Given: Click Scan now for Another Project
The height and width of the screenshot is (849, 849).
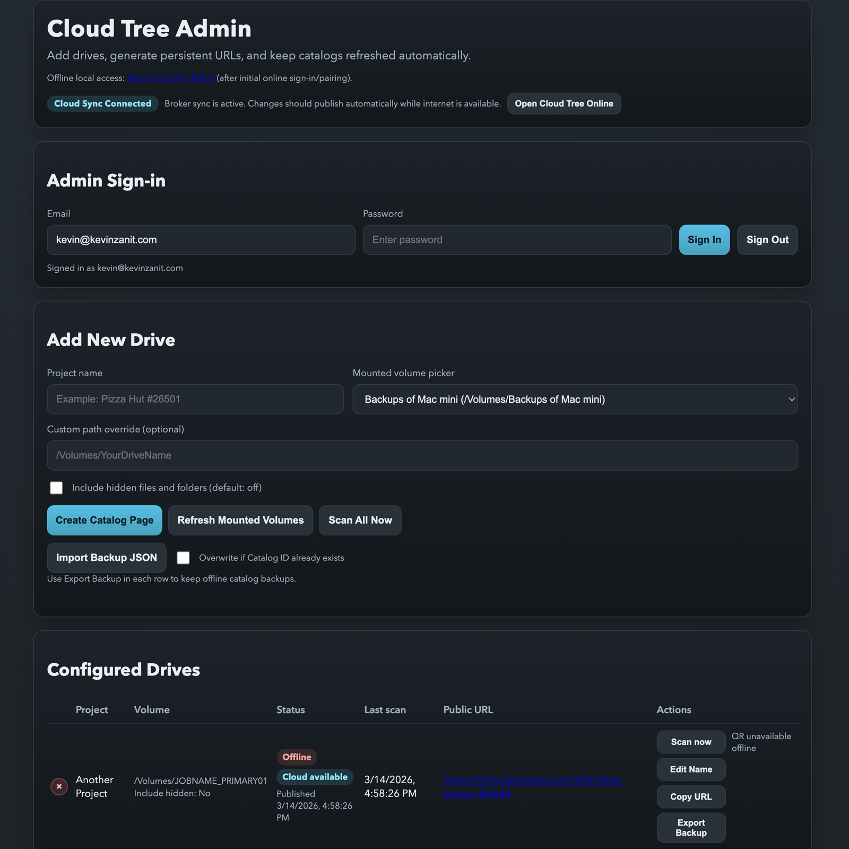Looking at the screenshot, I should coord(690,742).
